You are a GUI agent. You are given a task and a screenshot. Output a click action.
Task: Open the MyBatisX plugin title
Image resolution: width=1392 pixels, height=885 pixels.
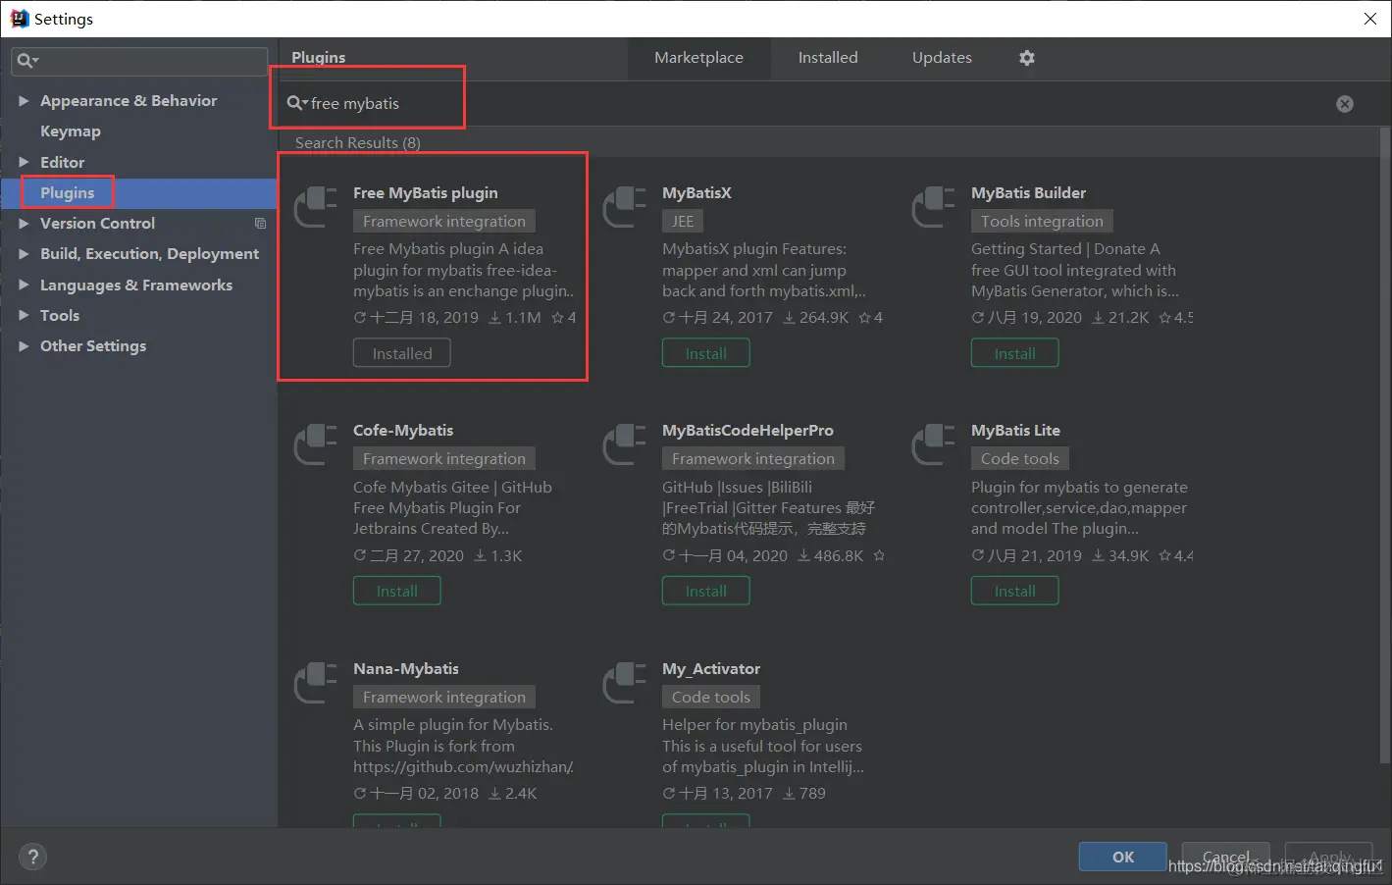[x=696, y=193]
